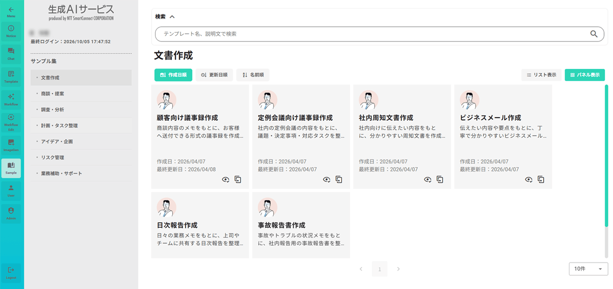The height and width of the screenshot is (289, 613).
Task: Copy the ビジネスメール作成 template
Action: pyautogui.click(x=541, y=180)
